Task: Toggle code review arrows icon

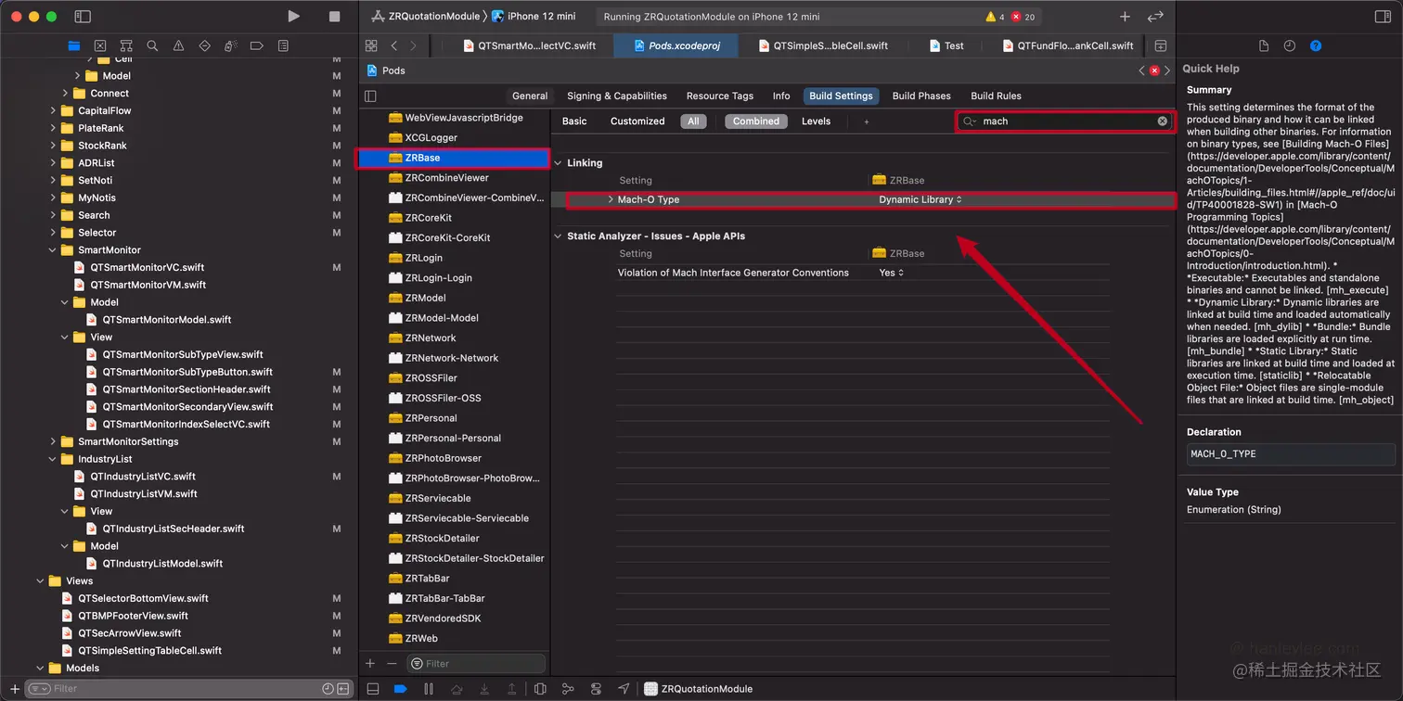Action: (x=1155, y=17)
